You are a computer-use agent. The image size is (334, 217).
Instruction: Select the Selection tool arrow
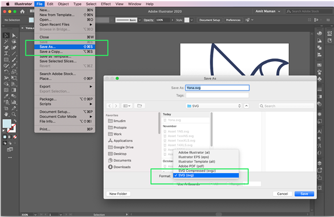pos(6,35)
